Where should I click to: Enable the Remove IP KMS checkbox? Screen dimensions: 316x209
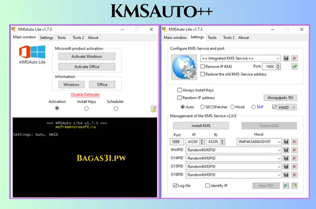(x=203, y=66)
